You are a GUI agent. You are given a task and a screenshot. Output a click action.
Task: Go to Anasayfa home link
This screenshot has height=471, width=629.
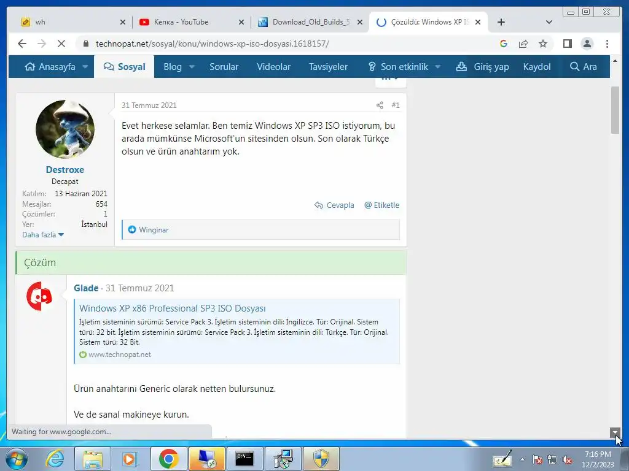pyautogui.click(x=50, y=67)
